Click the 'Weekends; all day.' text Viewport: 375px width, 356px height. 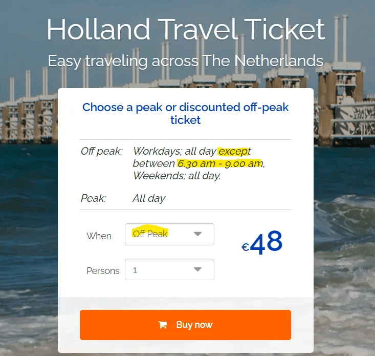(x=177, y=176)
